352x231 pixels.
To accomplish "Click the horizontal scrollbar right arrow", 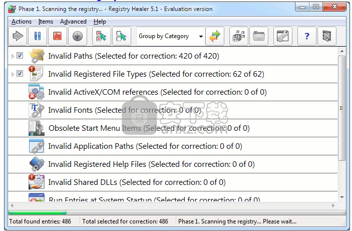I will coord(333,205).
